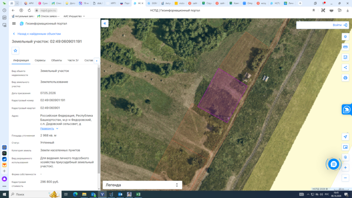
Task: Switch to the Части ЗУ tab
Action: [x=73, y=60]
